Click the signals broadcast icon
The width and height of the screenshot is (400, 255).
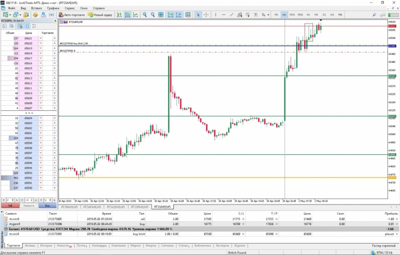(x=51, y=15)
